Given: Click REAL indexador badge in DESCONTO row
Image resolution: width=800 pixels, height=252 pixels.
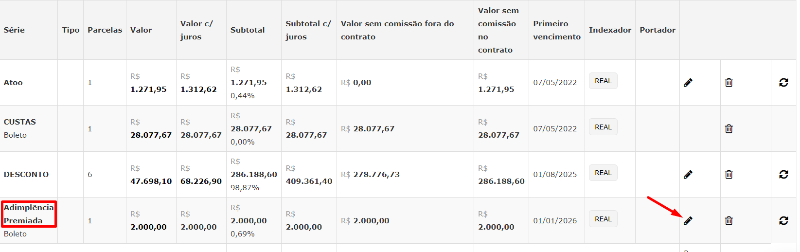Looking at the screenshot, I should pyautogui.click(x=603, y=173).
